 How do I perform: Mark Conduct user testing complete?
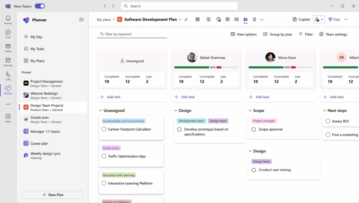tap(254, 170)
